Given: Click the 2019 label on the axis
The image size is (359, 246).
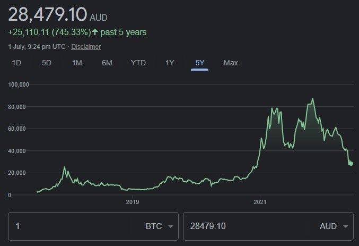Looking at the screenshot, I should click(x=133, y=202).
